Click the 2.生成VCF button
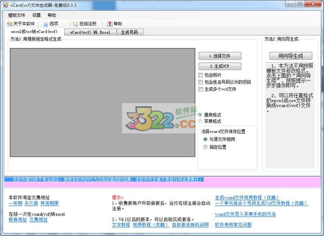Viewport: 324px width, 236px height. (x=220, y=66)
